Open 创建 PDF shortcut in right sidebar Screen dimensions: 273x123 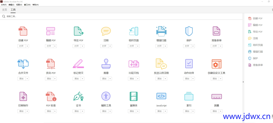255,18
